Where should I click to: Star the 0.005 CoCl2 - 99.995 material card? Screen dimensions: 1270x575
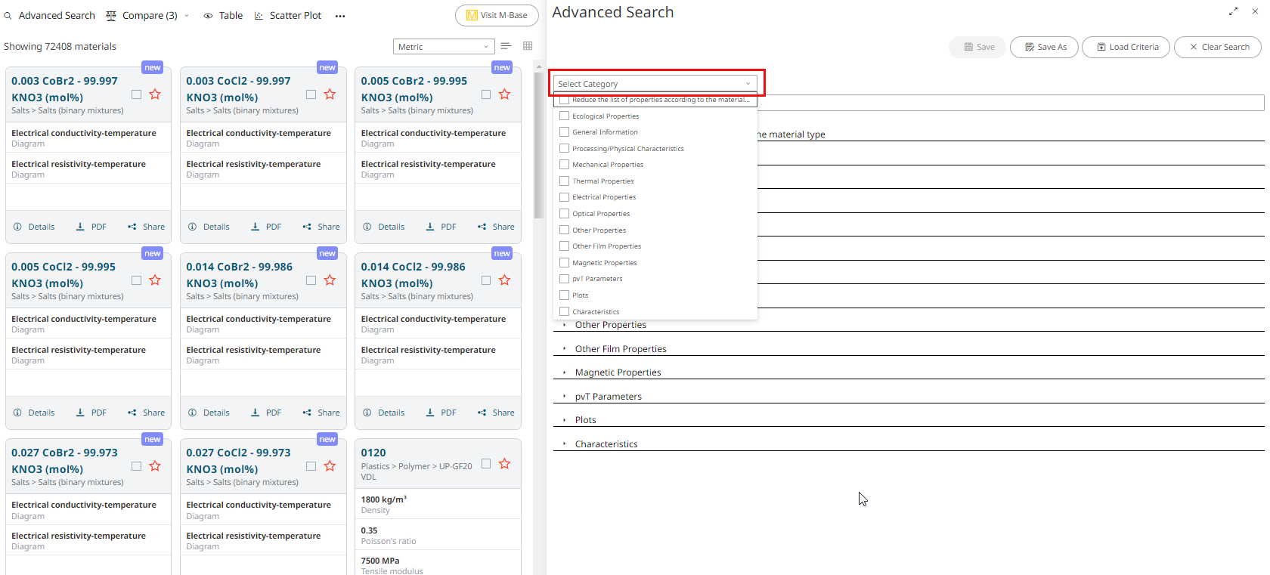point(155,280)
